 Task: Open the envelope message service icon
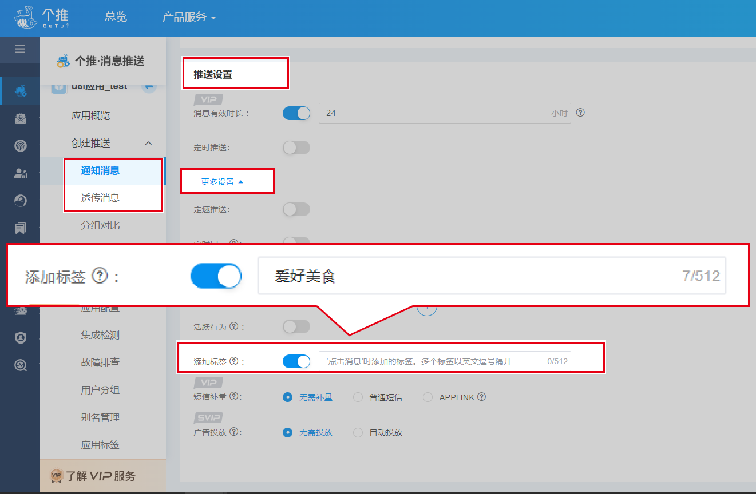(x=21, y=119)
